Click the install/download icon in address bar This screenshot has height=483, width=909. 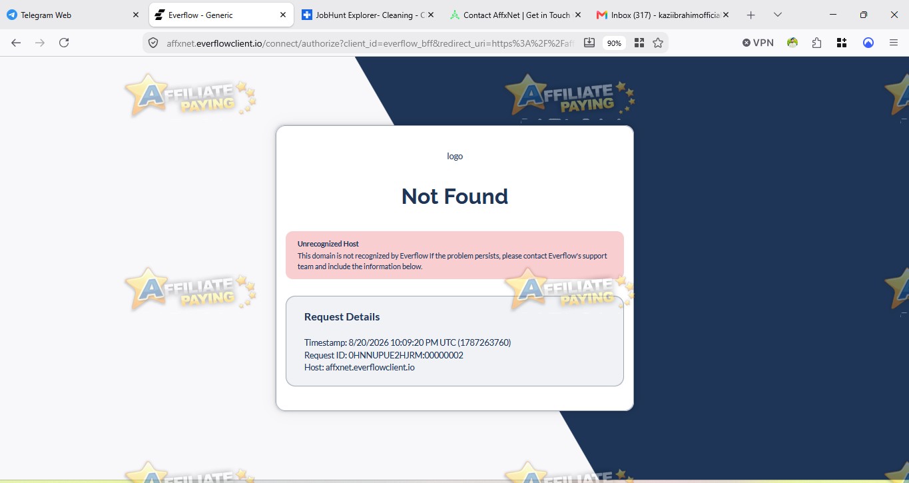589,43
